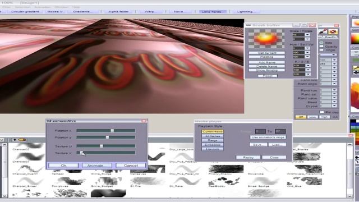359x202 pixels.
Task: Click the Texture U slider
Action: 106,146
